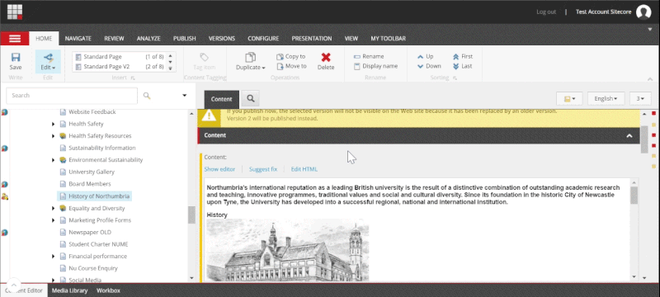Click the red Delete X icon
Screen dimensions: 660x297
point(326,58)
